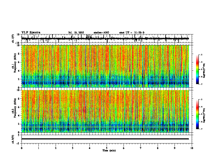
Task: Click the "4" kHz tick on ch.2 spectrogram axis
Action: [x=19, y=116]
